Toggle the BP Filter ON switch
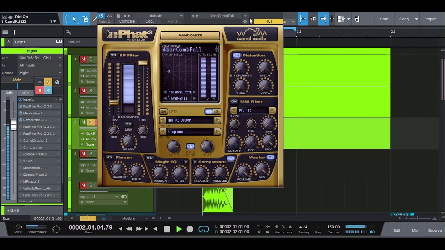 [x=113, y=55]
